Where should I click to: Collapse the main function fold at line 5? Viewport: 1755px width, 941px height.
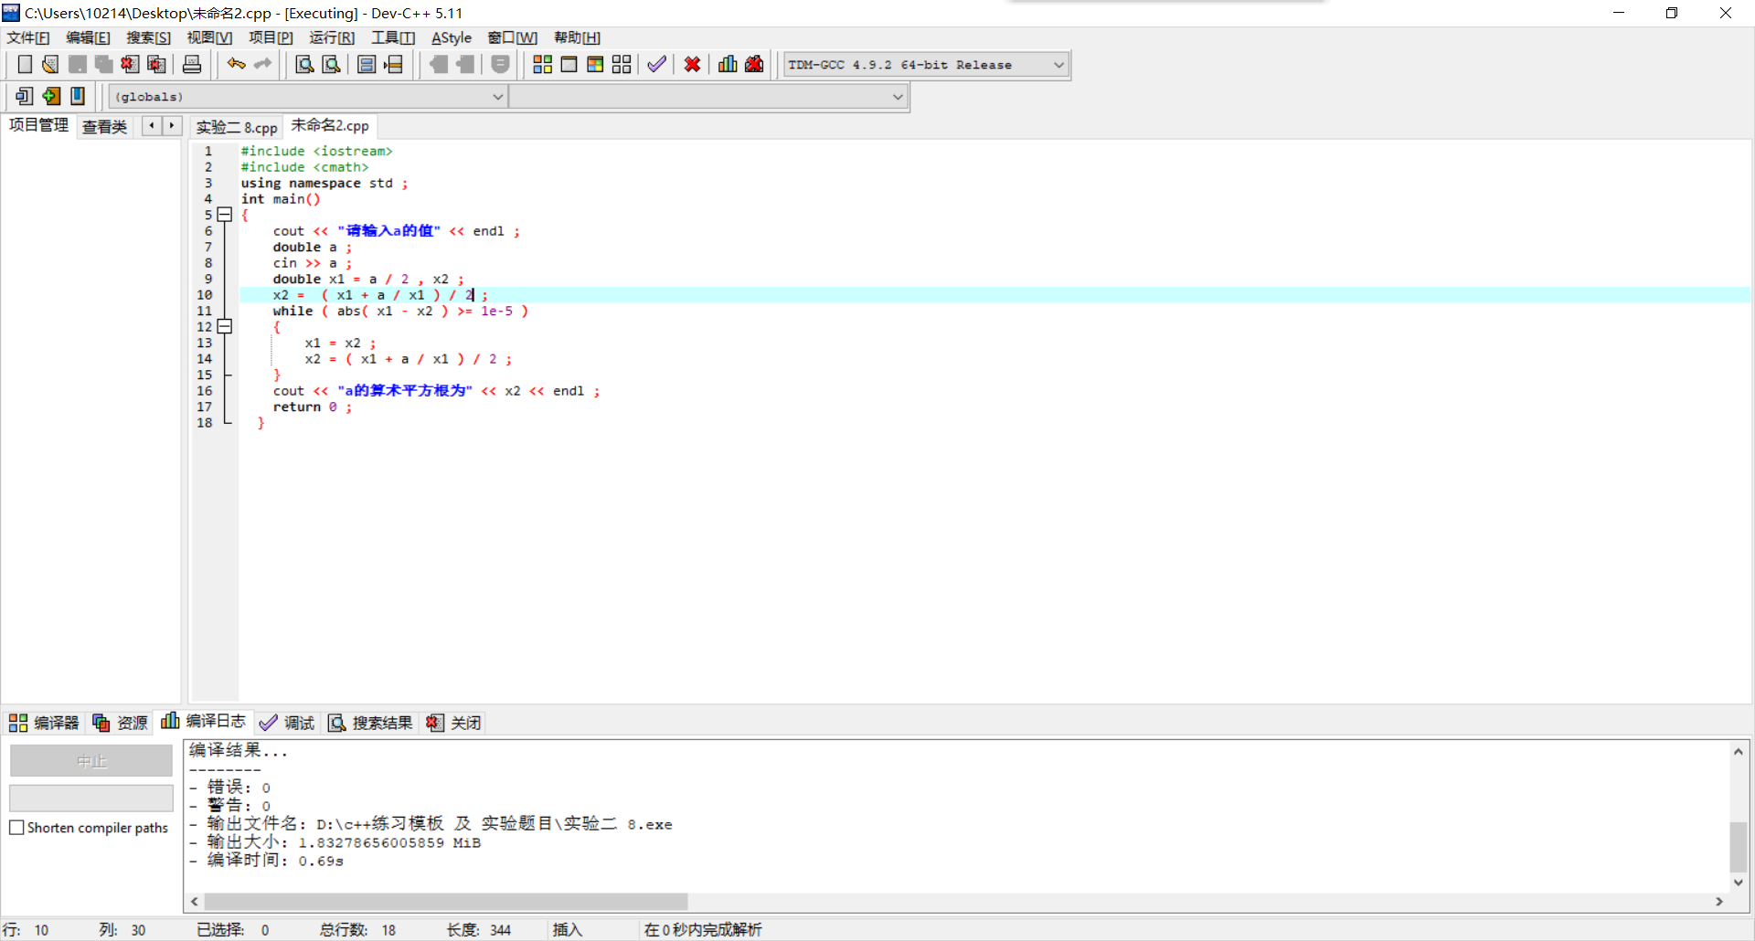click(x=225, y=215)
